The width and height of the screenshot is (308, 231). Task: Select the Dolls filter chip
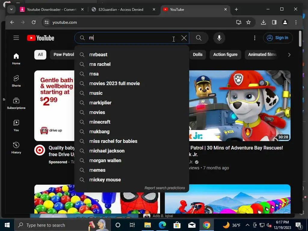pyautogui.click(x=197, y=55)
